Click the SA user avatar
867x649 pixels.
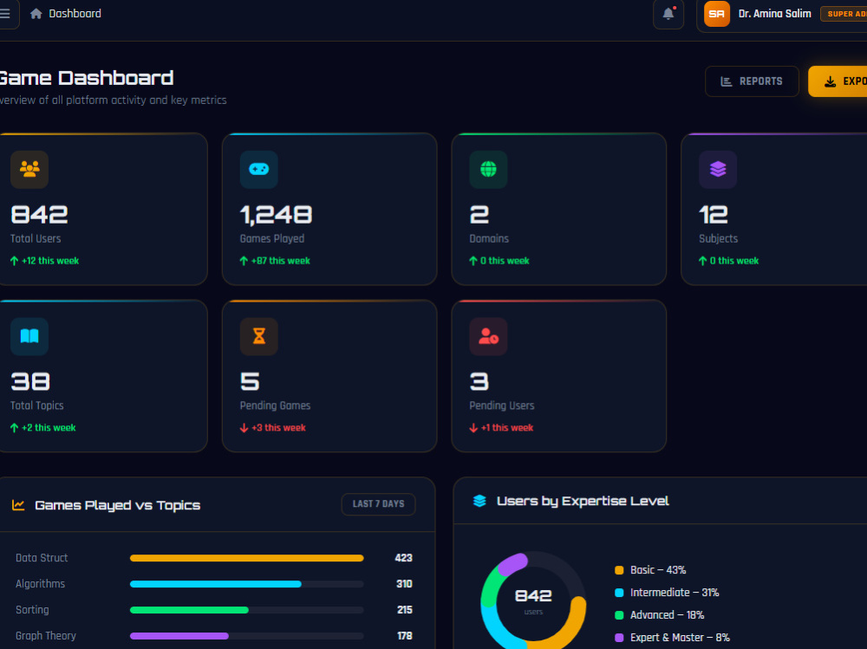[717, 14]
